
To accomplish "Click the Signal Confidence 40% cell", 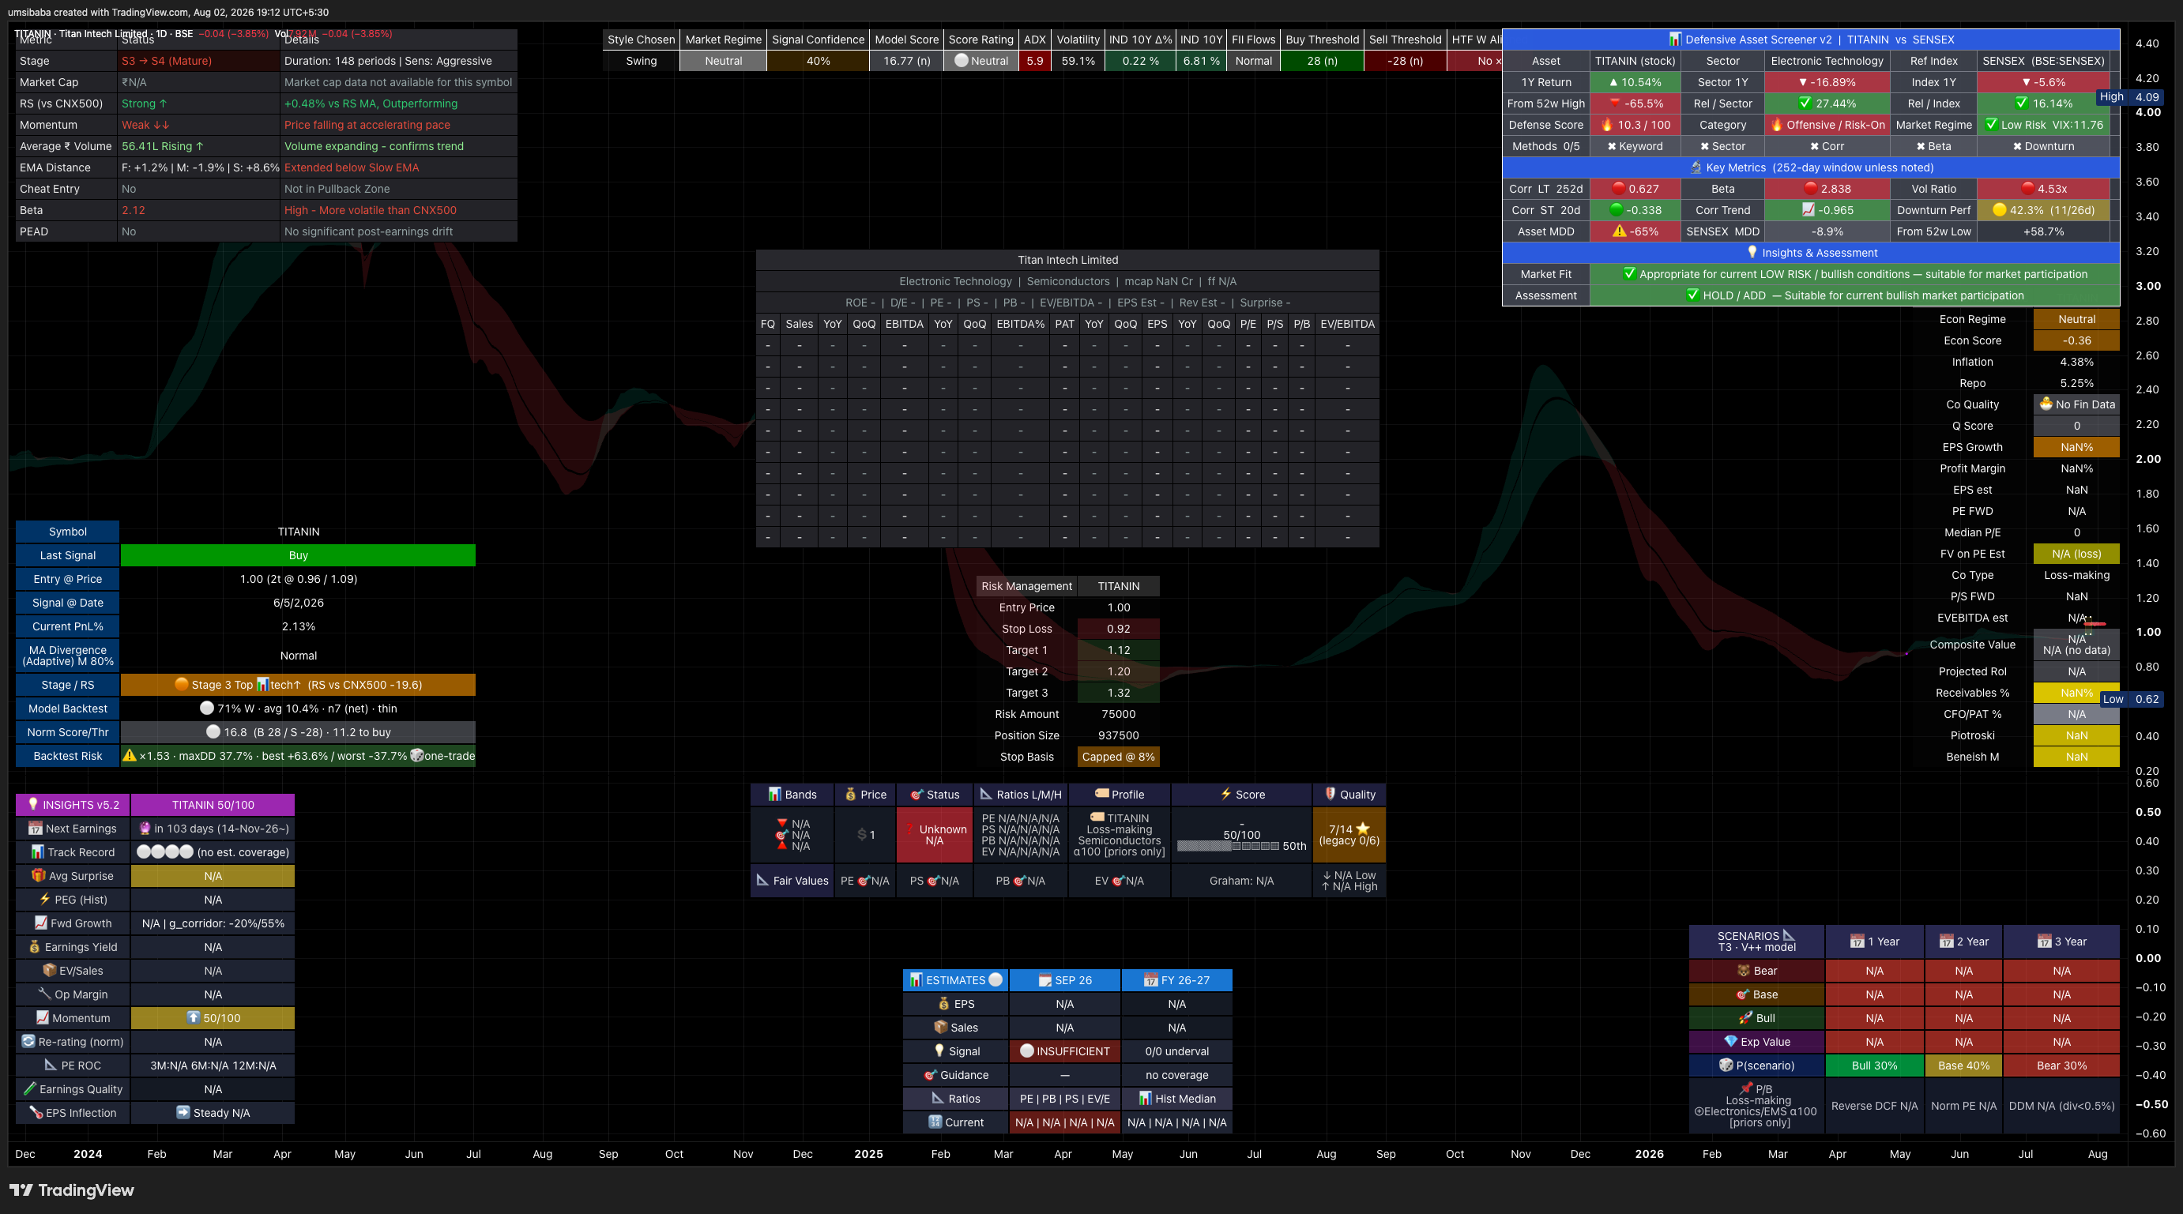I will coord(818,61).
